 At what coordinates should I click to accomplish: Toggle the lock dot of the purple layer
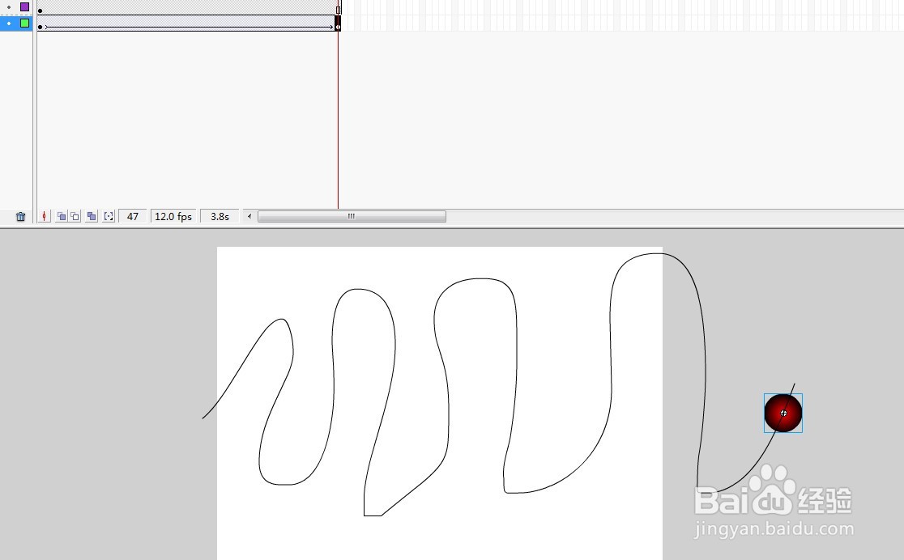(9, 7)
